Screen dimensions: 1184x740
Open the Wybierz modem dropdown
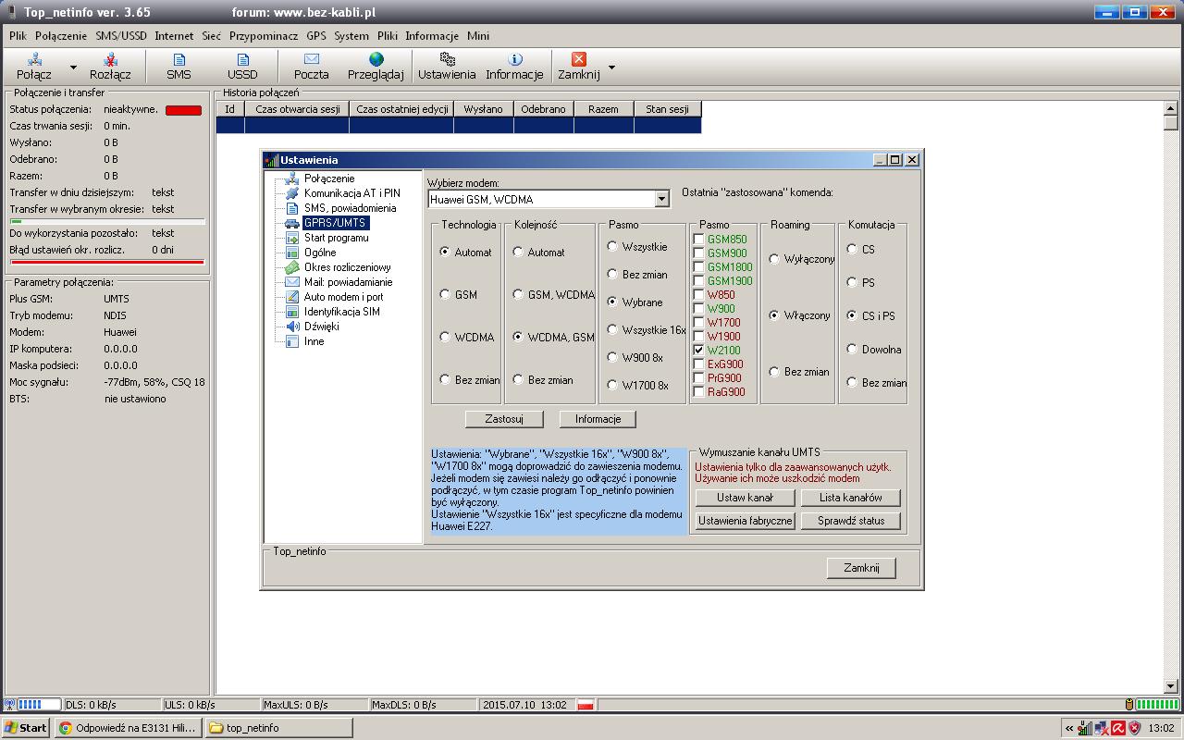tap(661, 199)
